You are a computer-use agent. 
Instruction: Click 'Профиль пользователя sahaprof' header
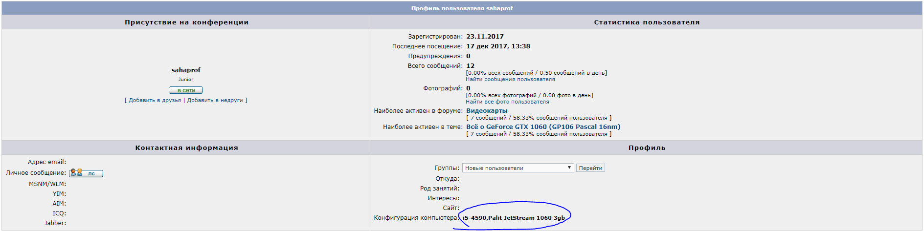click(x=462, y=8)
